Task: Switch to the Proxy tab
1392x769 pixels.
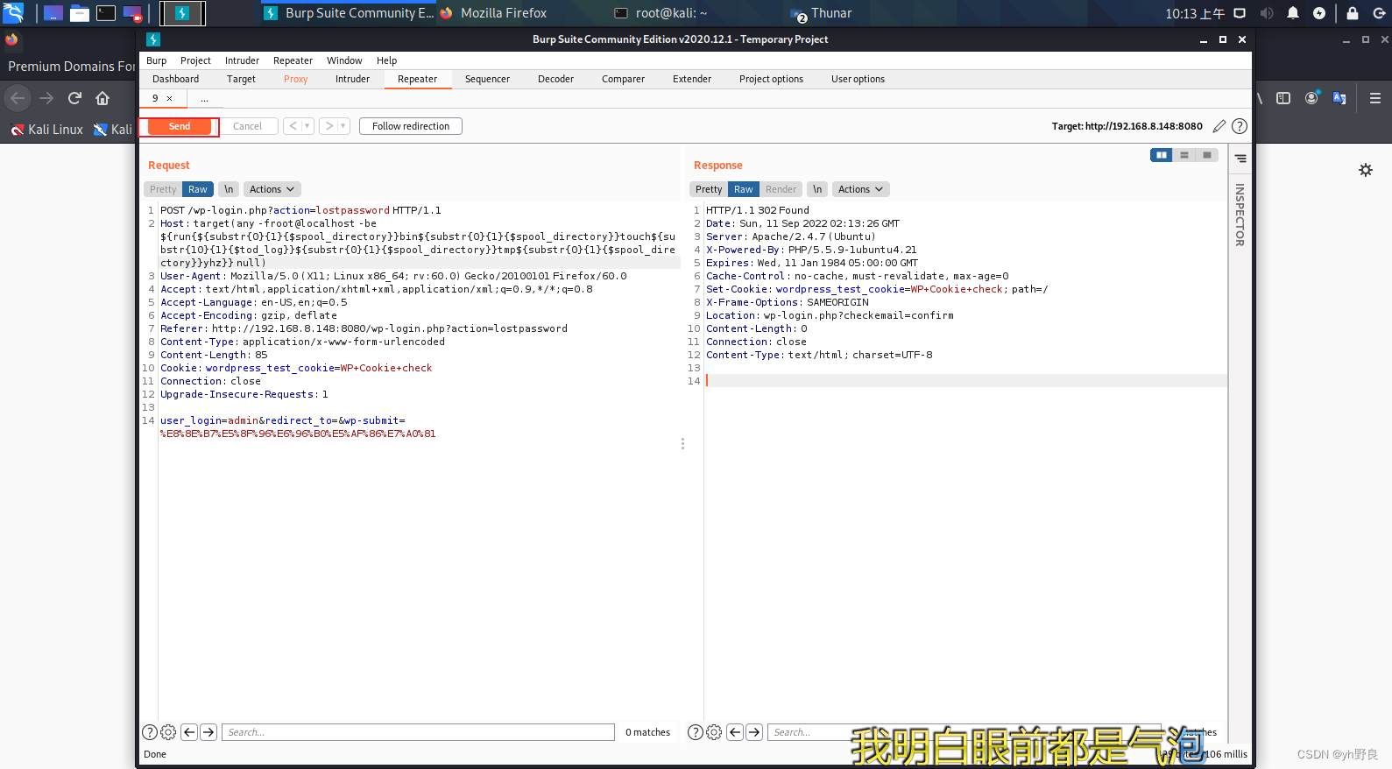Action: click(295, 79)
